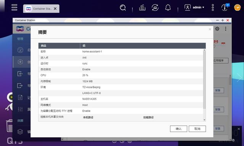This screenshot has width=244, height=146.
Task: Open external devices sync icon
Action: [155, 8]
